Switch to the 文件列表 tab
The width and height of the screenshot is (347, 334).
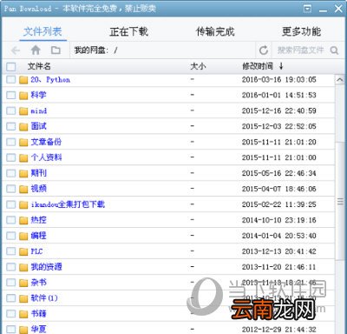tap(43, 31)
